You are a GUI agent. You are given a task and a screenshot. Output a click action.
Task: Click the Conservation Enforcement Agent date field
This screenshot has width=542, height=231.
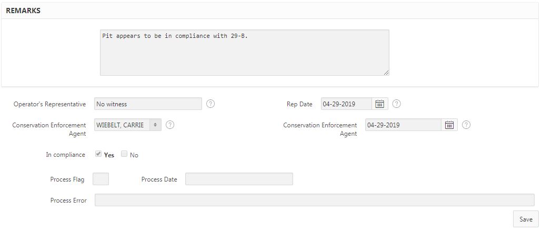click(x=403, y=125)
